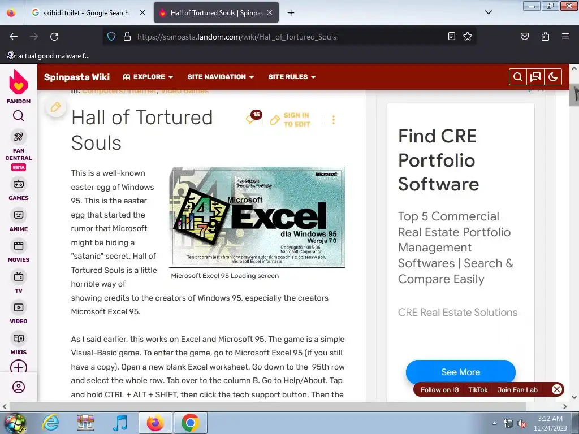Image resolution: width=579 pixels, height=434 pixels.
Task: Open the TV icon in sidebar
Action: tap(19, 277)
